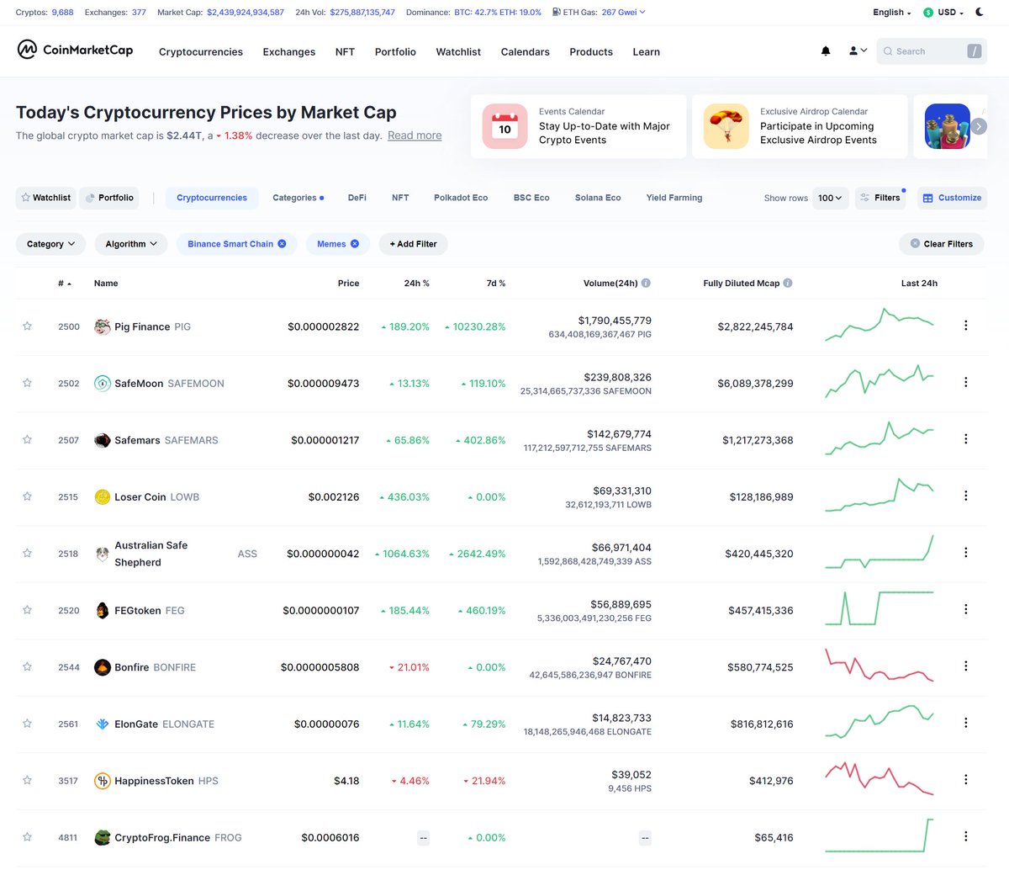Image resolution: width=1009 pixels, height=870 pixels.
Task: Click the FEGtoken coin icon
Action: [x=103, y=611]
